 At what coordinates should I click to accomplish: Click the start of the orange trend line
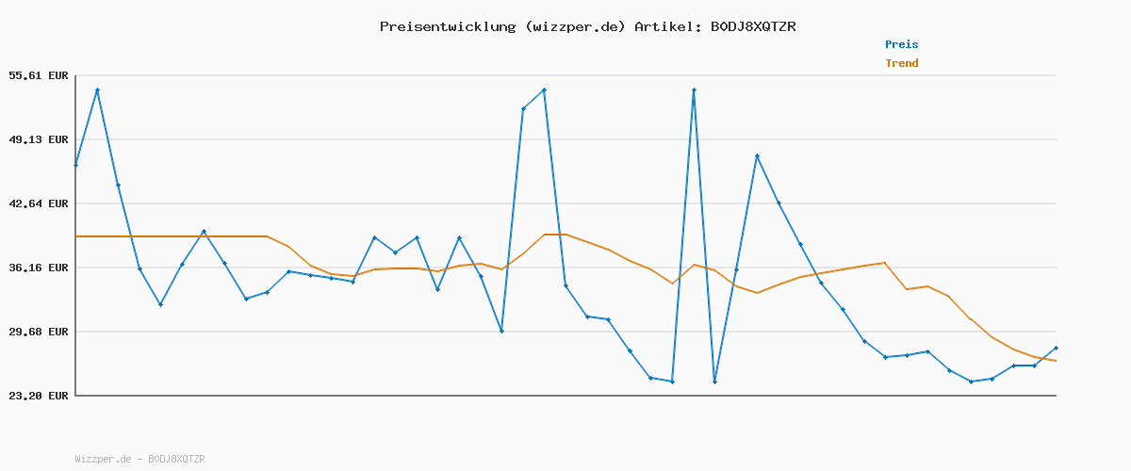tap(76, 236)
